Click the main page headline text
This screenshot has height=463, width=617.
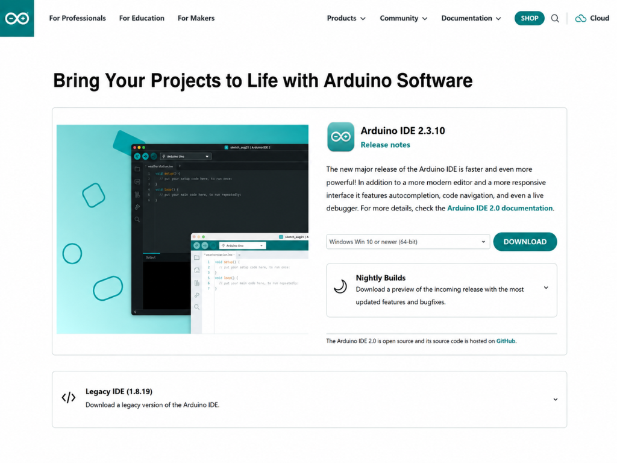(x=263, y=81)
